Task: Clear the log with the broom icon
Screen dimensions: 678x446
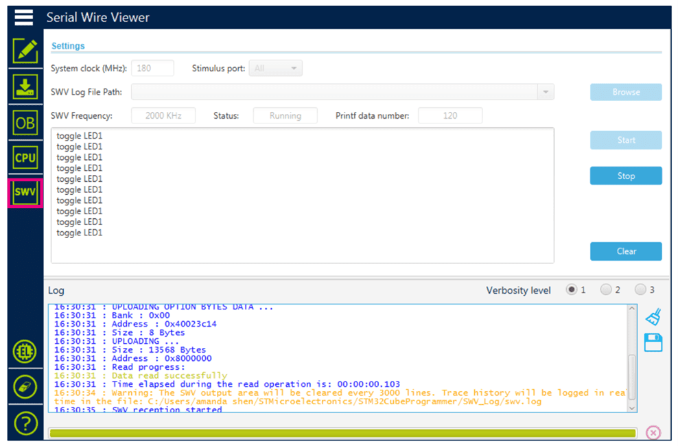Action: (x=653, y=316)
